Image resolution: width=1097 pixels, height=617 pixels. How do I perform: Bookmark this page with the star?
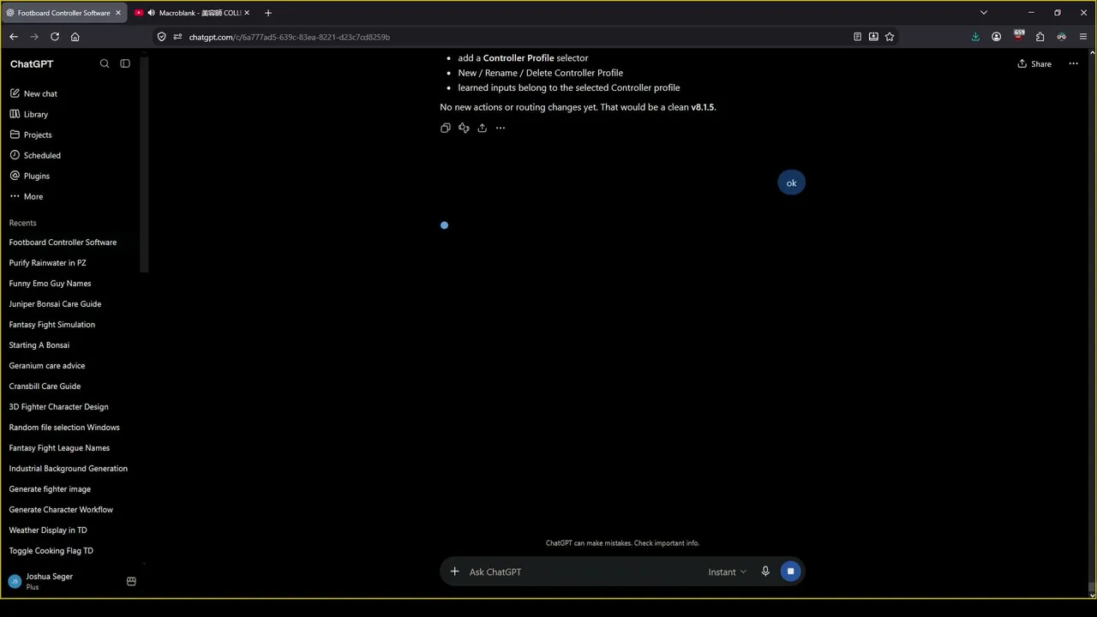click(890, 37)
